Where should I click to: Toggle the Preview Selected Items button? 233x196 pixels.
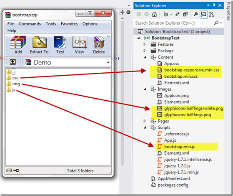coord(203,14)
